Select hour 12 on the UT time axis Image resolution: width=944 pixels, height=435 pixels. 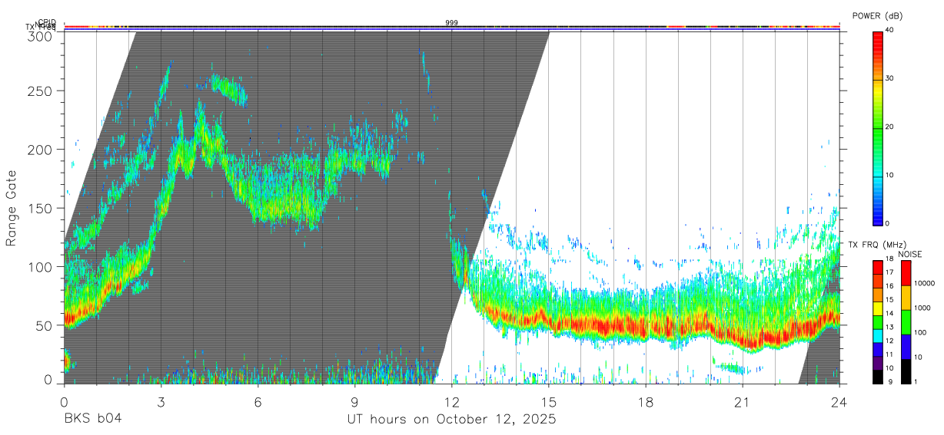tap(452, 401)
